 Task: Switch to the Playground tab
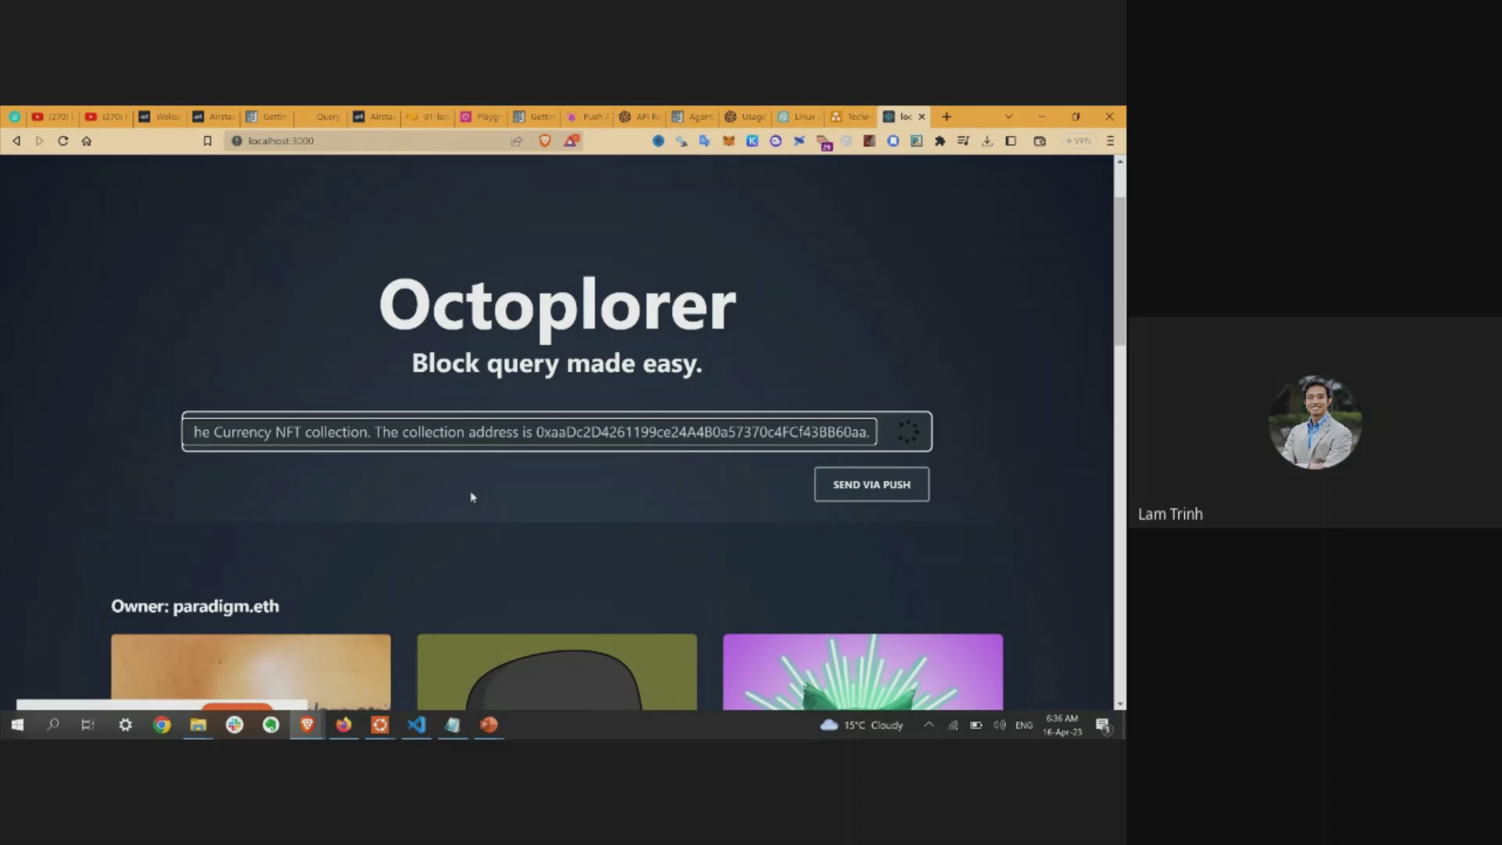point(481,117)
